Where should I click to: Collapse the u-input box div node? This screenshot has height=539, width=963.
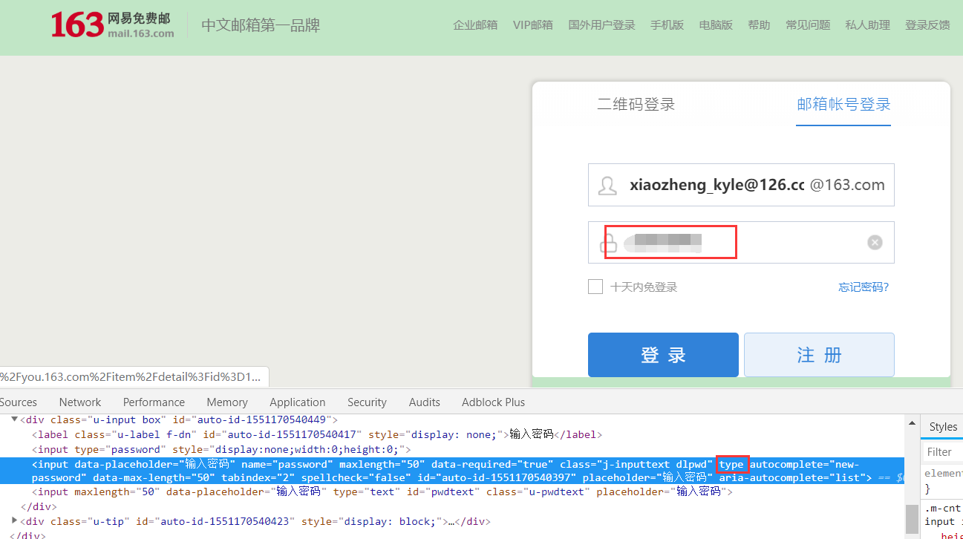point(14,420)
